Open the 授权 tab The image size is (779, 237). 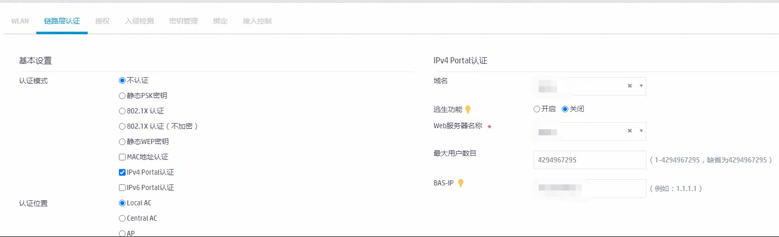click(102, 21)
